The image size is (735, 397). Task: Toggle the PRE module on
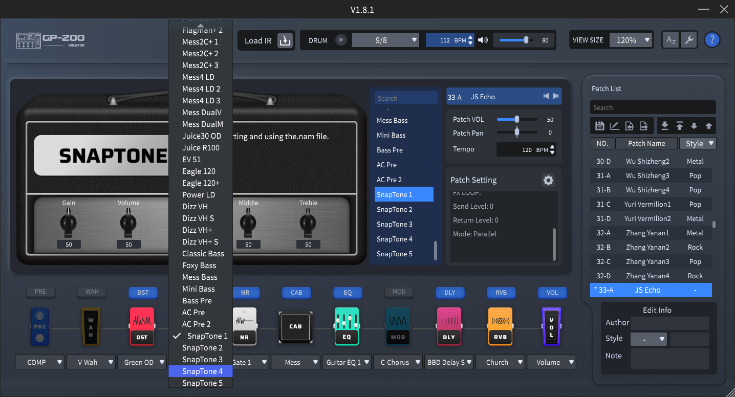pyautogui.click(x=40, y=292)
